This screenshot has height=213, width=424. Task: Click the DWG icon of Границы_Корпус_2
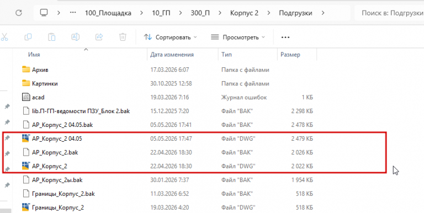click(x=26, y=207)
